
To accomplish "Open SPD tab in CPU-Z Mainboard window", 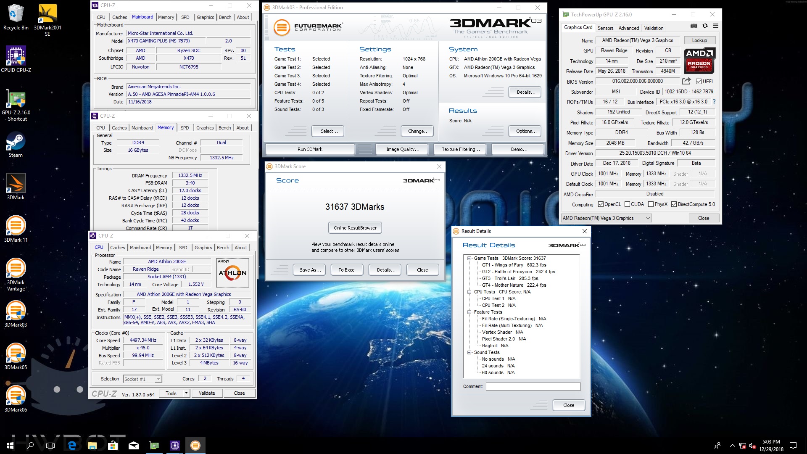I will click(185, 17).
